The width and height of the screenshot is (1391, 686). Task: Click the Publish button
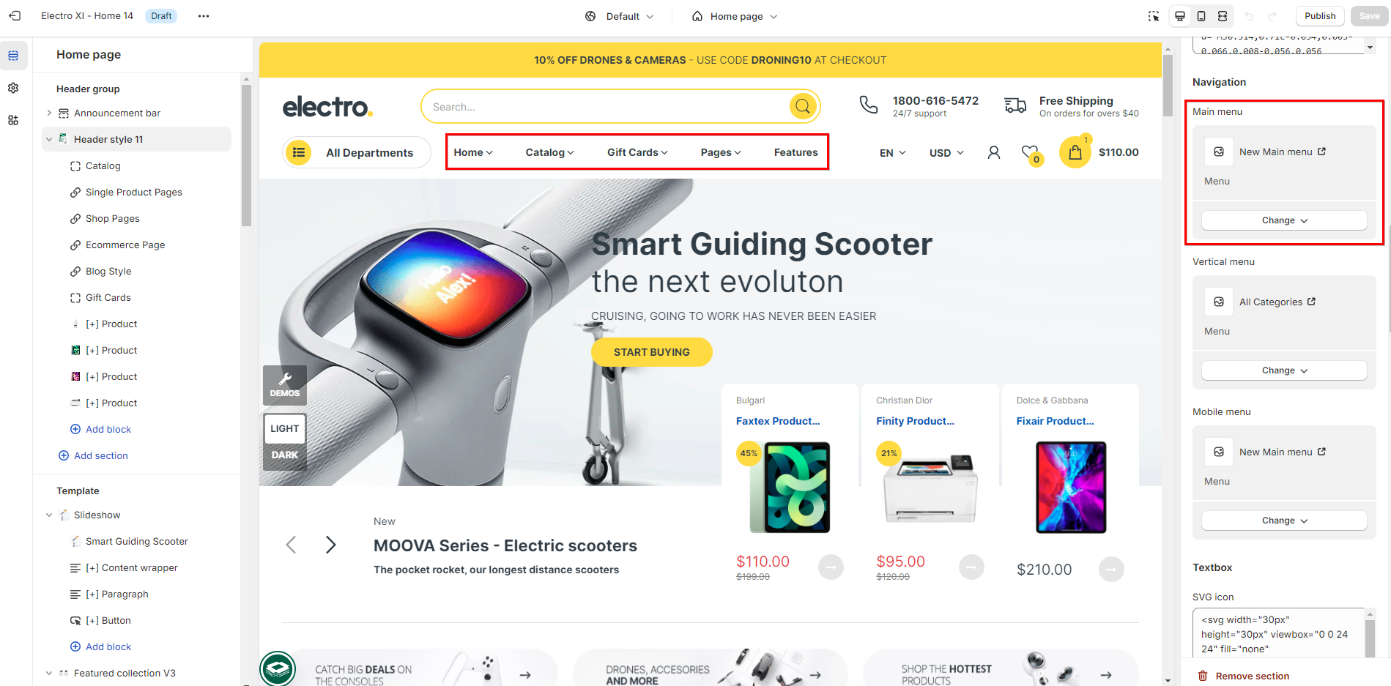tap(1320, 16)
